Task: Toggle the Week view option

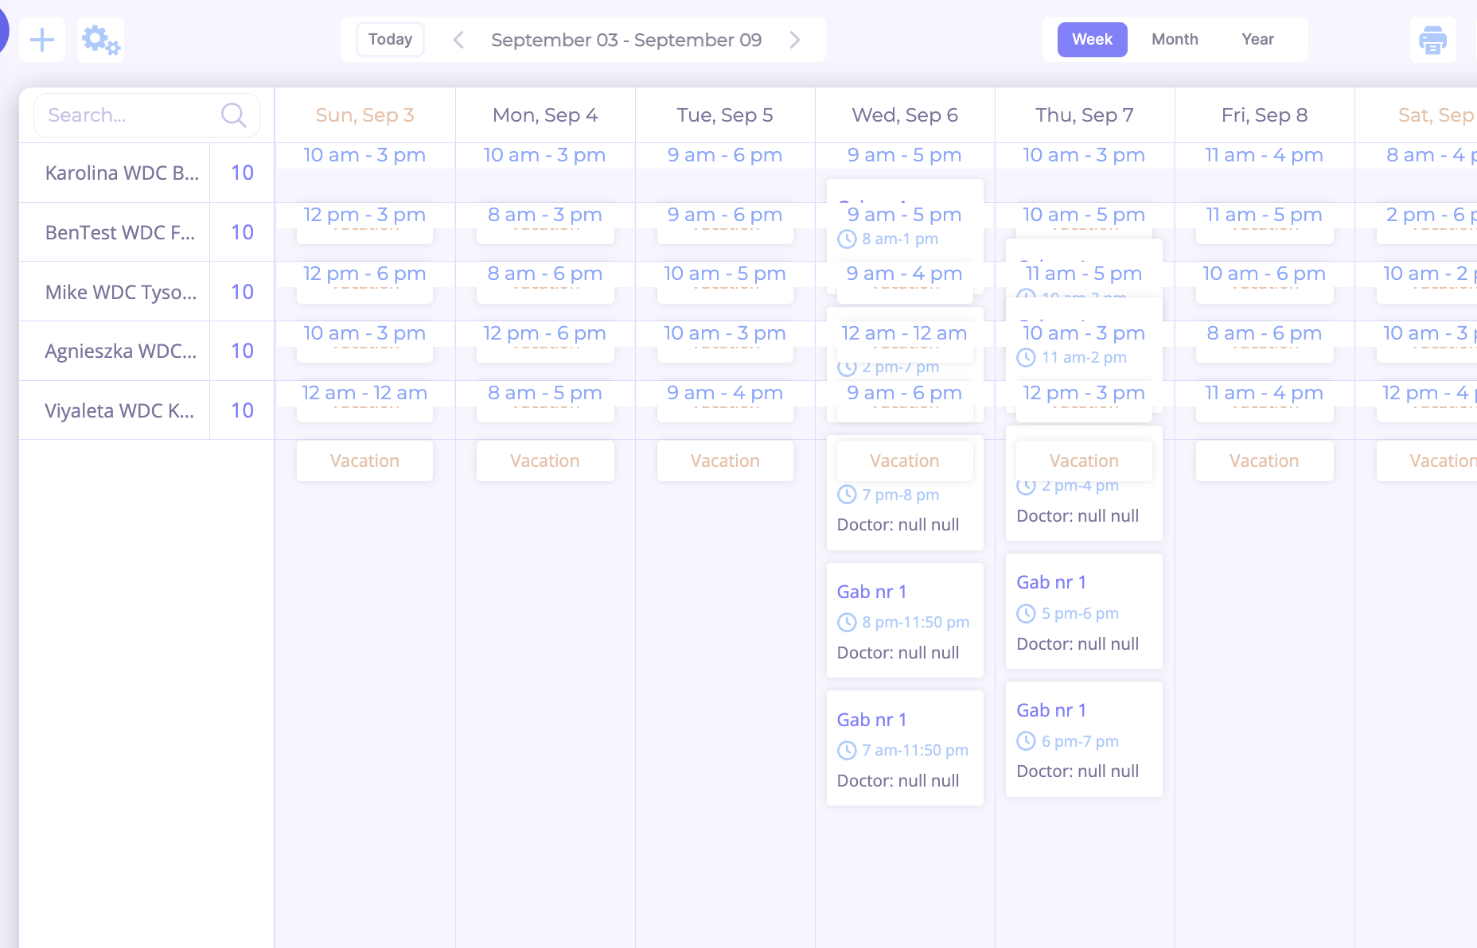Action: (1092, 39)
